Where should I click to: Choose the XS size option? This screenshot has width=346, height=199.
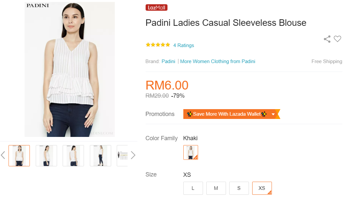[x=262, y=188]
